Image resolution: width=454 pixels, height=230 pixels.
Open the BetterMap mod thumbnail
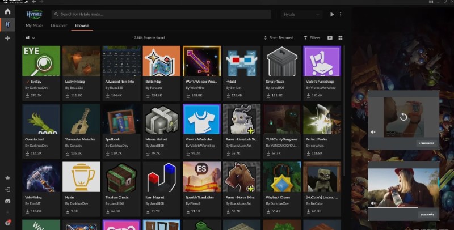pos(162,61)
